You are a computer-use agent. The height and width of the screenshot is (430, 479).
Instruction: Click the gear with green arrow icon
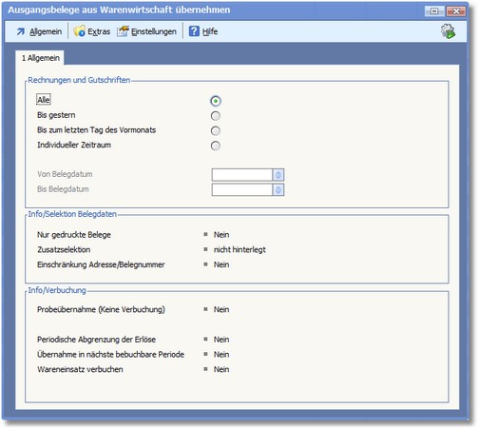click(448, 31)
